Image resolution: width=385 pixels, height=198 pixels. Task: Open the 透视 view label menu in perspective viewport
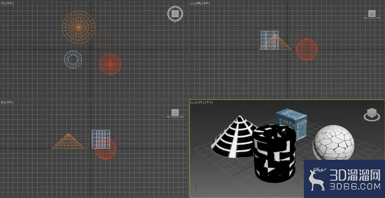click(x=200, y=103)
